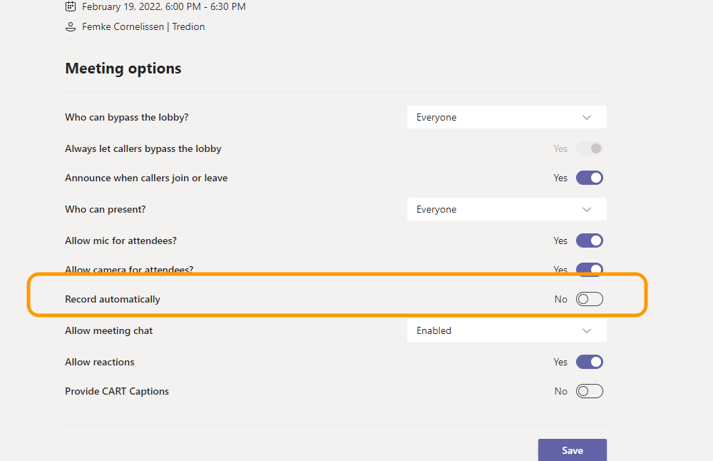This screenshot has width=713, height=461.
Task: Switch off 'Allow camera for attendees' toggle
Action: [590, 269]
